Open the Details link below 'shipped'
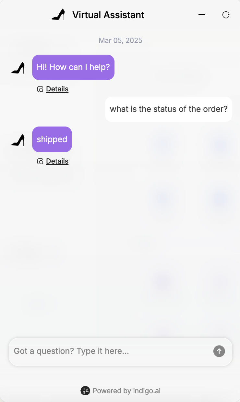The image size is (240, 402). [x=57, y=161]
